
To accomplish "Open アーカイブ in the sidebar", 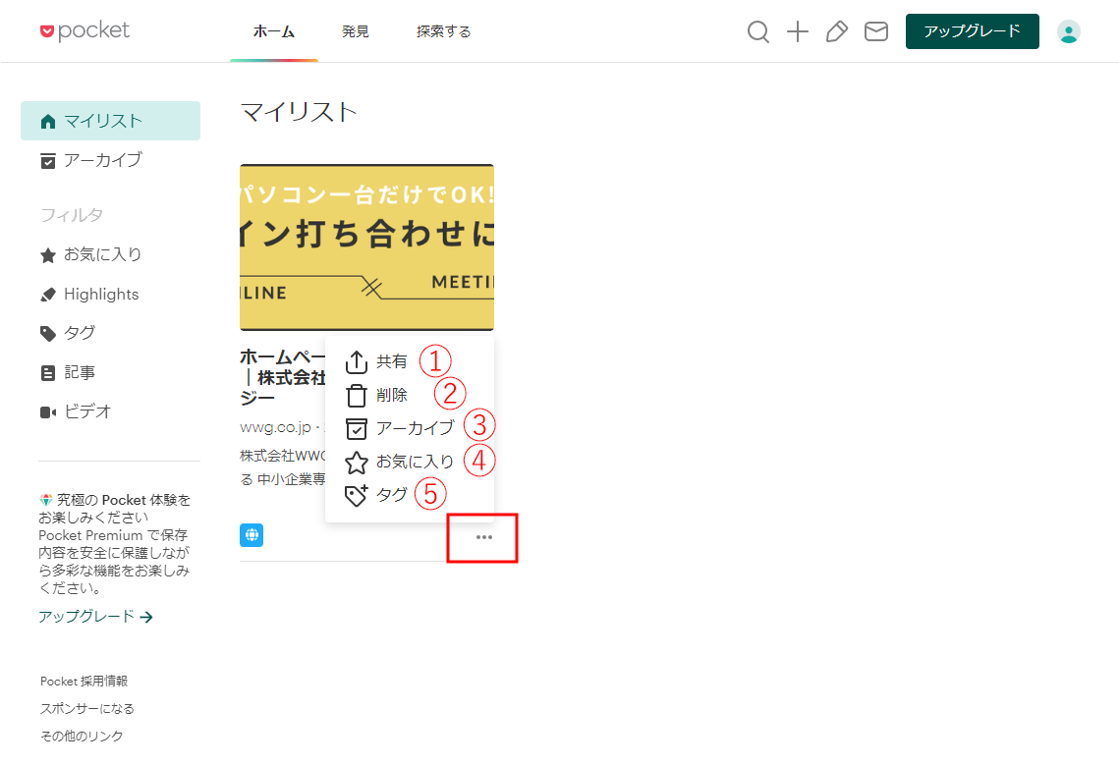I will (102, 160).
